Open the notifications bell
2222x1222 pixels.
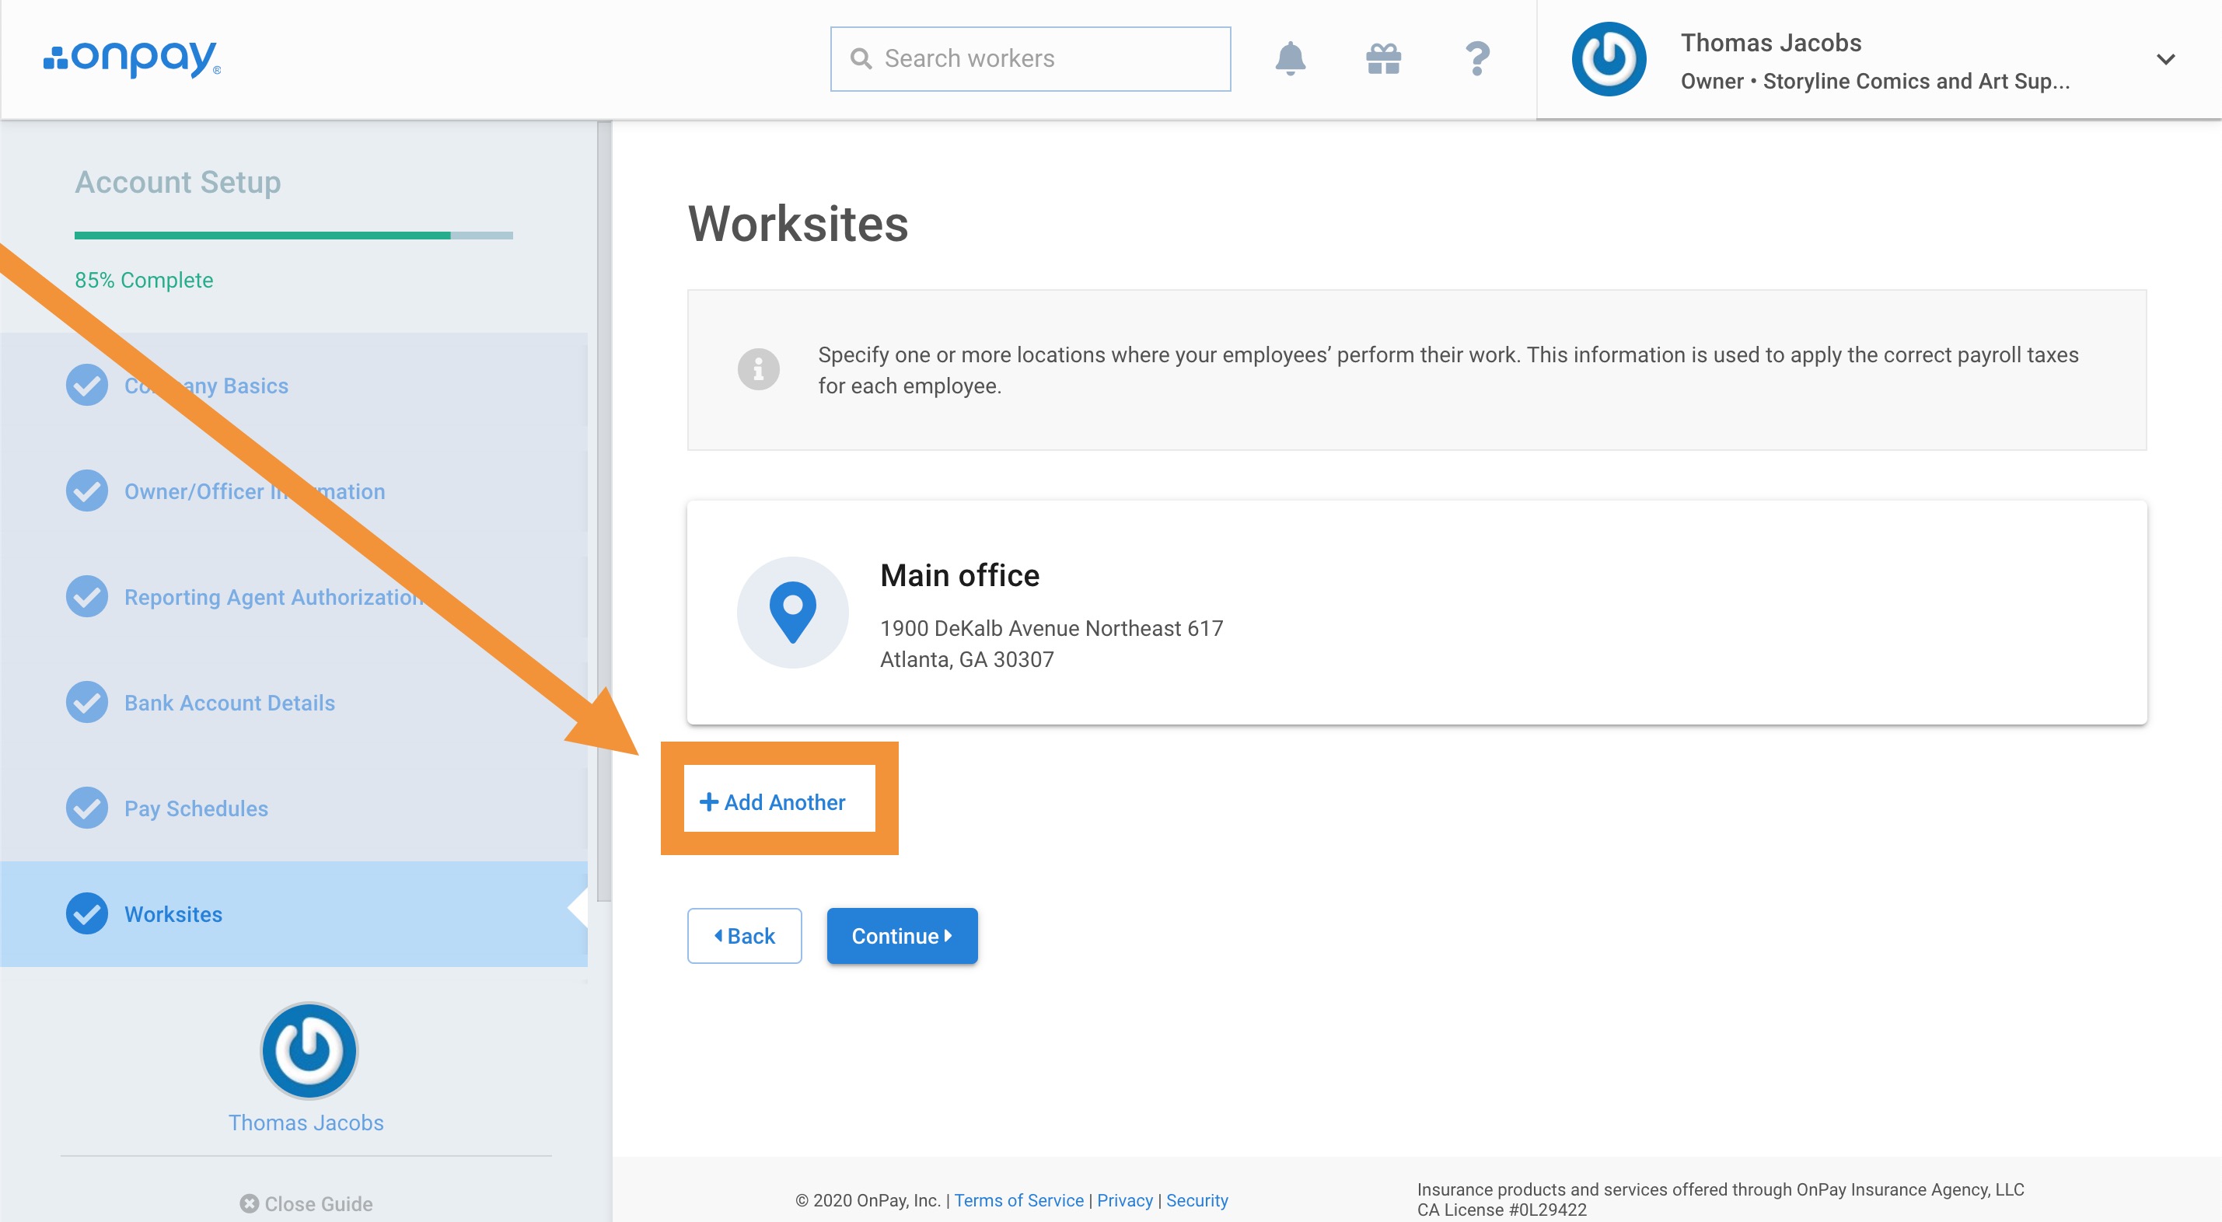coord(1290,58)
